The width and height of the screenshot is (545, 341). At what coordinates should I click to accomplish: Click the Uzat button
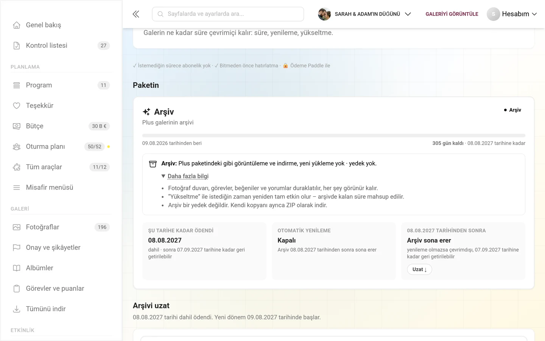(419, 269)
